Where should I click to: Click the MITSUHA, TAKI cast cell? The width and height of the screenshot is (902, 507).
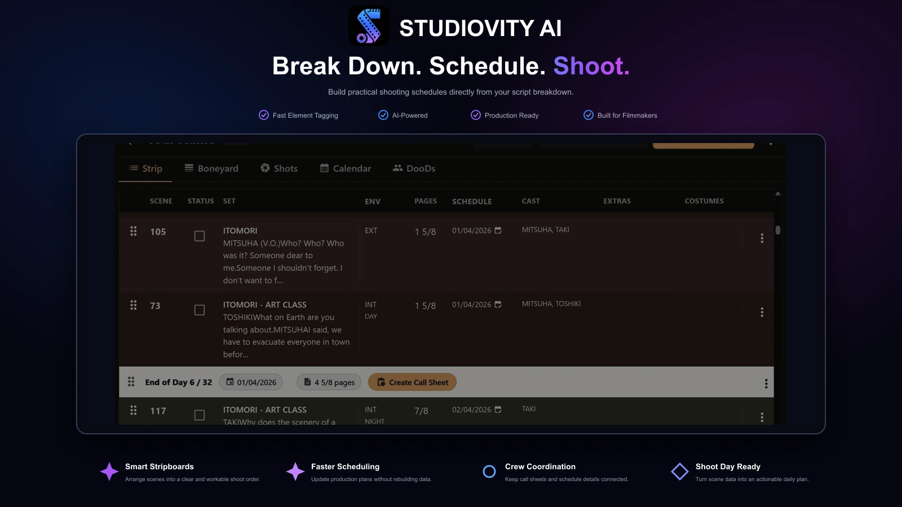(546, 230)
